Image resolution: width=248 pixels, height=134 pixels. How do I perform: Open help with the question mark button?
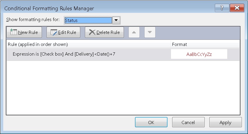pos(222,8)
